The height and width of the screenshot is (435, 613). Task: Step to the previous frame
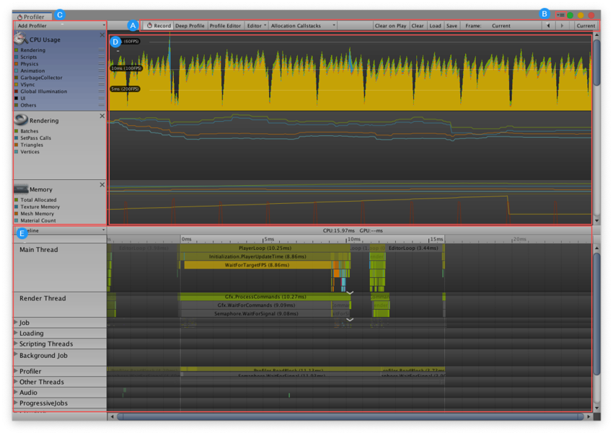[548, 25]
